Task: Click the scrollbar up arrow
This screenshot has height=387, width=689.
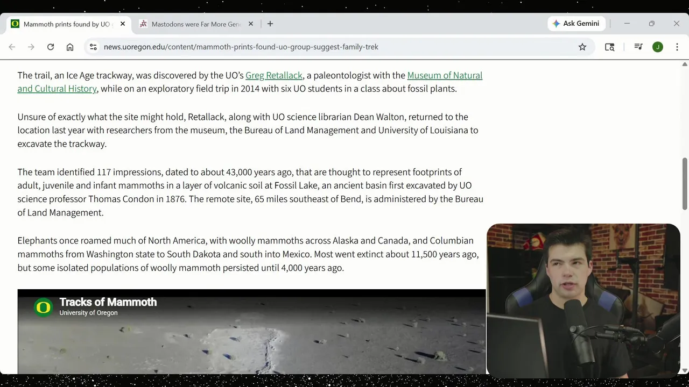Action: [x=685, y=64]
